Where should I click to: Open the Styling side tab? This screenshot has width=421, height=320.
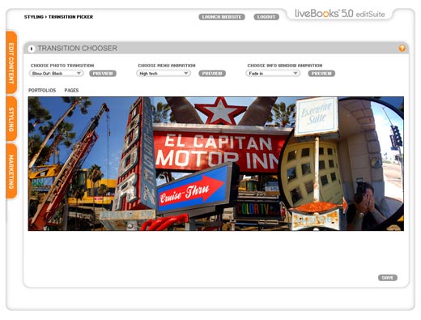pos(11,119)
